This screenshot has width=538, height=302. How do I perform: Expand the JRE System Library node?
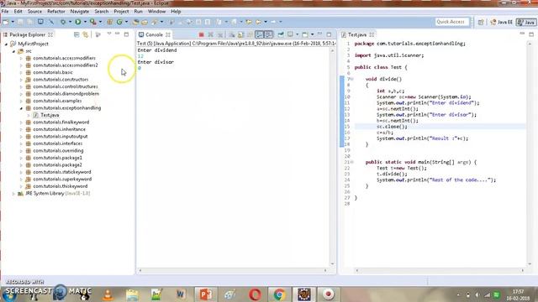point(13,194)
